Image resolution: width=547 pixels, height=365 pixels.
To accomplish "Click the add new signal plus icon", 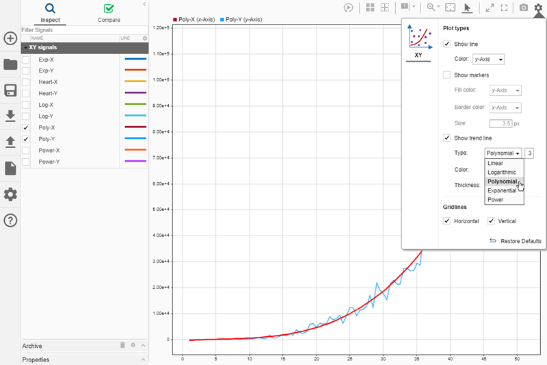I will [10, 38].
